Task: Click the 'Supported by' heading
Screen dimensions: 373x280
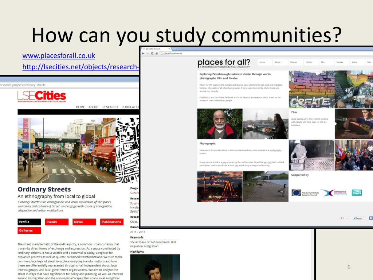Action: [300, 175]
